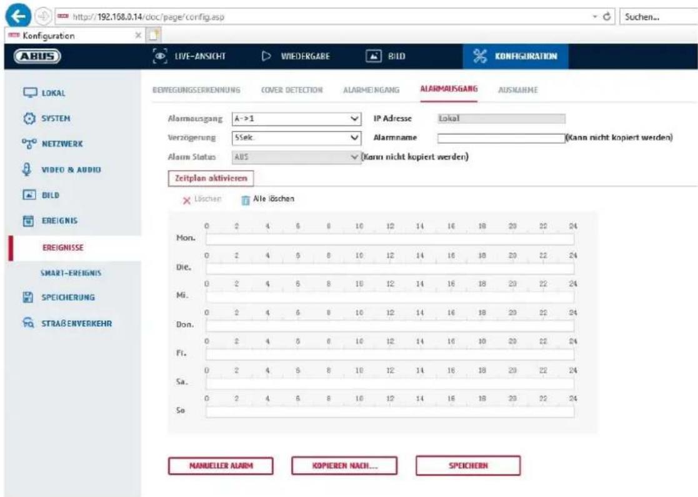The image size is (698, 497).
Task: Click the browser forward arrow button
Action: pyautogui.click(x=43, y=16)
